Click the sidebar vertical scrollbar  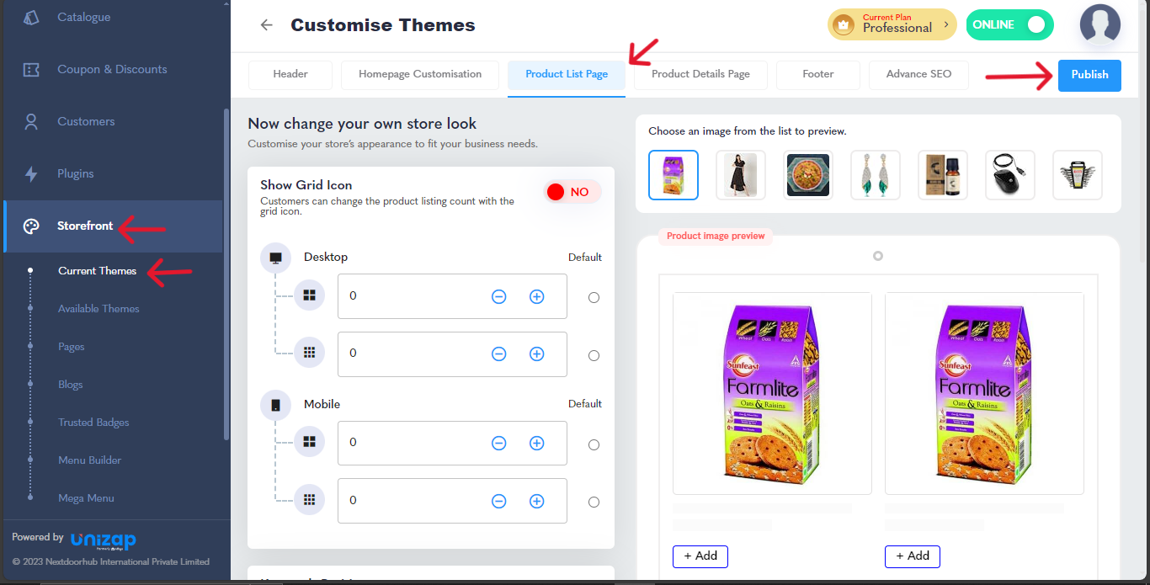[226, 274]
